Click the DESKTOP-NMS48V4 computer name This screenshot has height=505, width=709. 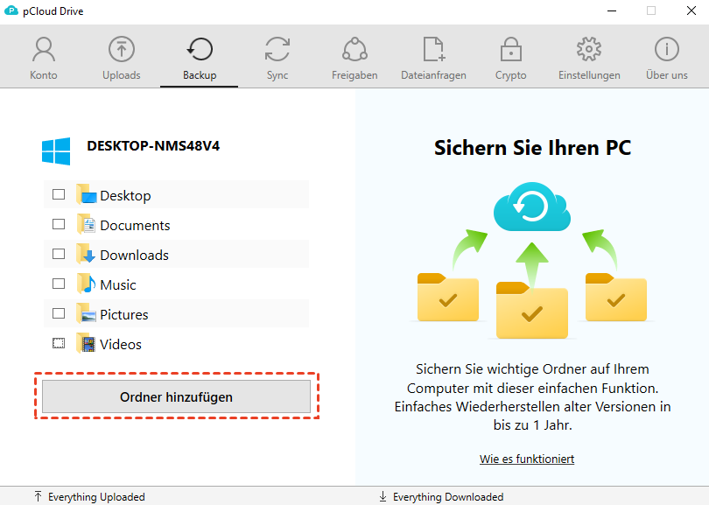click(153, 146)
